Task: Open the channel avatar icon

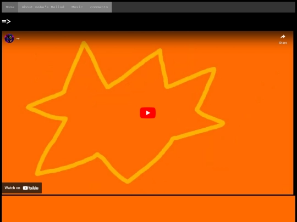Action: (x=9, y=38)
